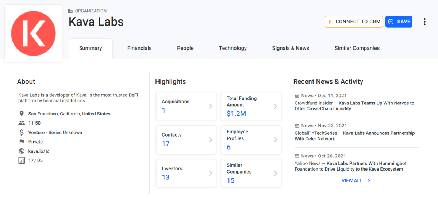Click the dollar sign funding icon
The image size is (438, 198).
coord(22,132)
